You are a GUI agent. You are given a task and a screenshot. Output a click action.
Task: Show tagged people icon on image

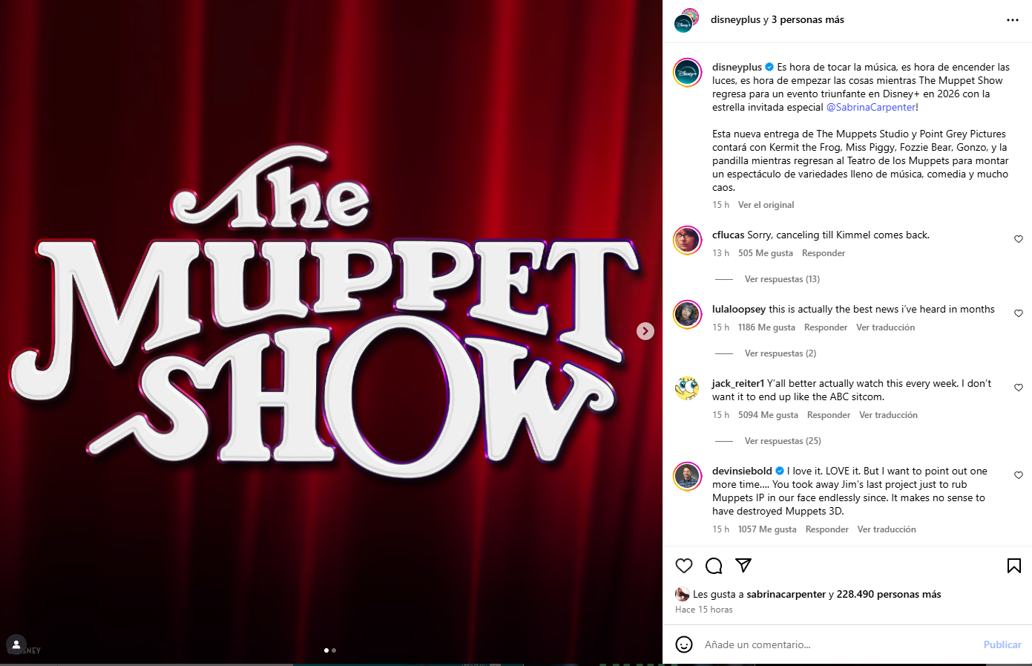click(16, 644)
